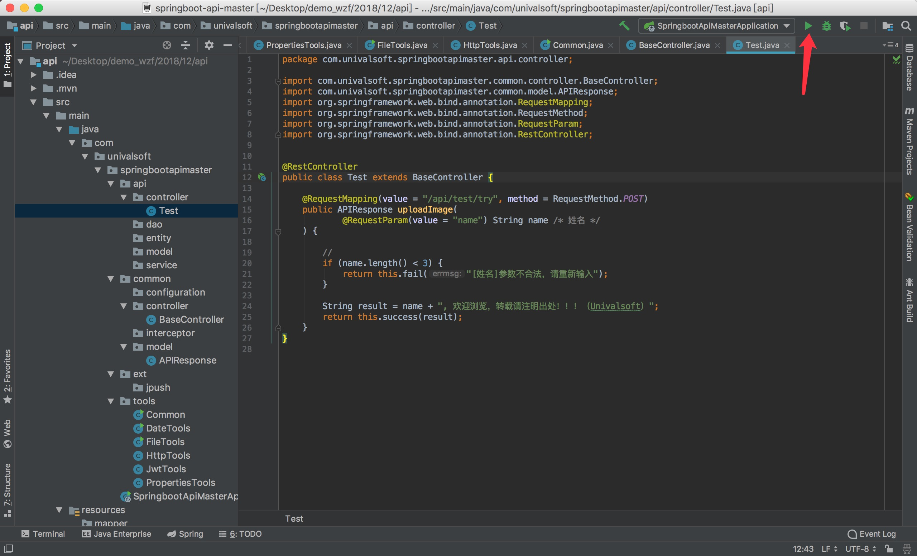Collapse the resources folder

(59, 510)
